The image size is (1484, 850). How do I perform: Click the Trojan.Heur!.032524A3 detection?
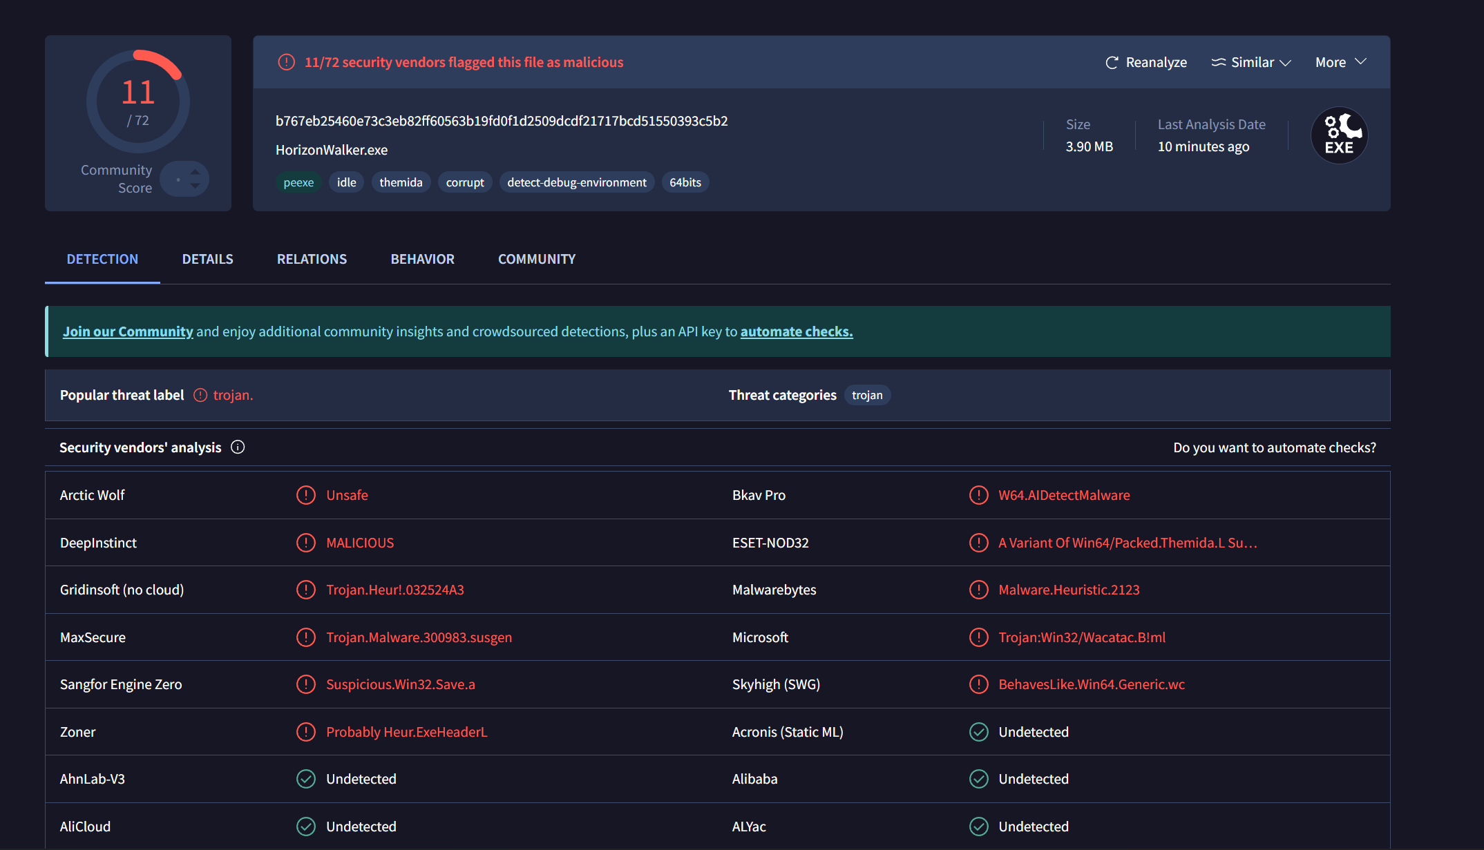click(395, 590)
